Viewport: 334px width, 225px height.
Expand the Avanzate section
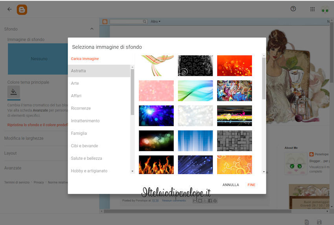click(x=13, y=168)
